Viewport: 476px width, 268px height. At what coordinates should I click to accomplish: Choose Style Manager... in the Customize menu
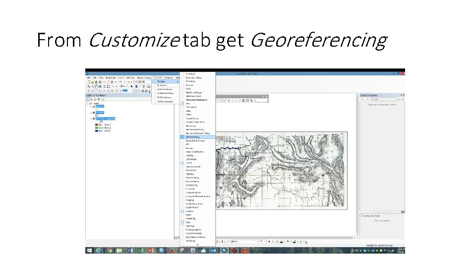pos(164,97)
